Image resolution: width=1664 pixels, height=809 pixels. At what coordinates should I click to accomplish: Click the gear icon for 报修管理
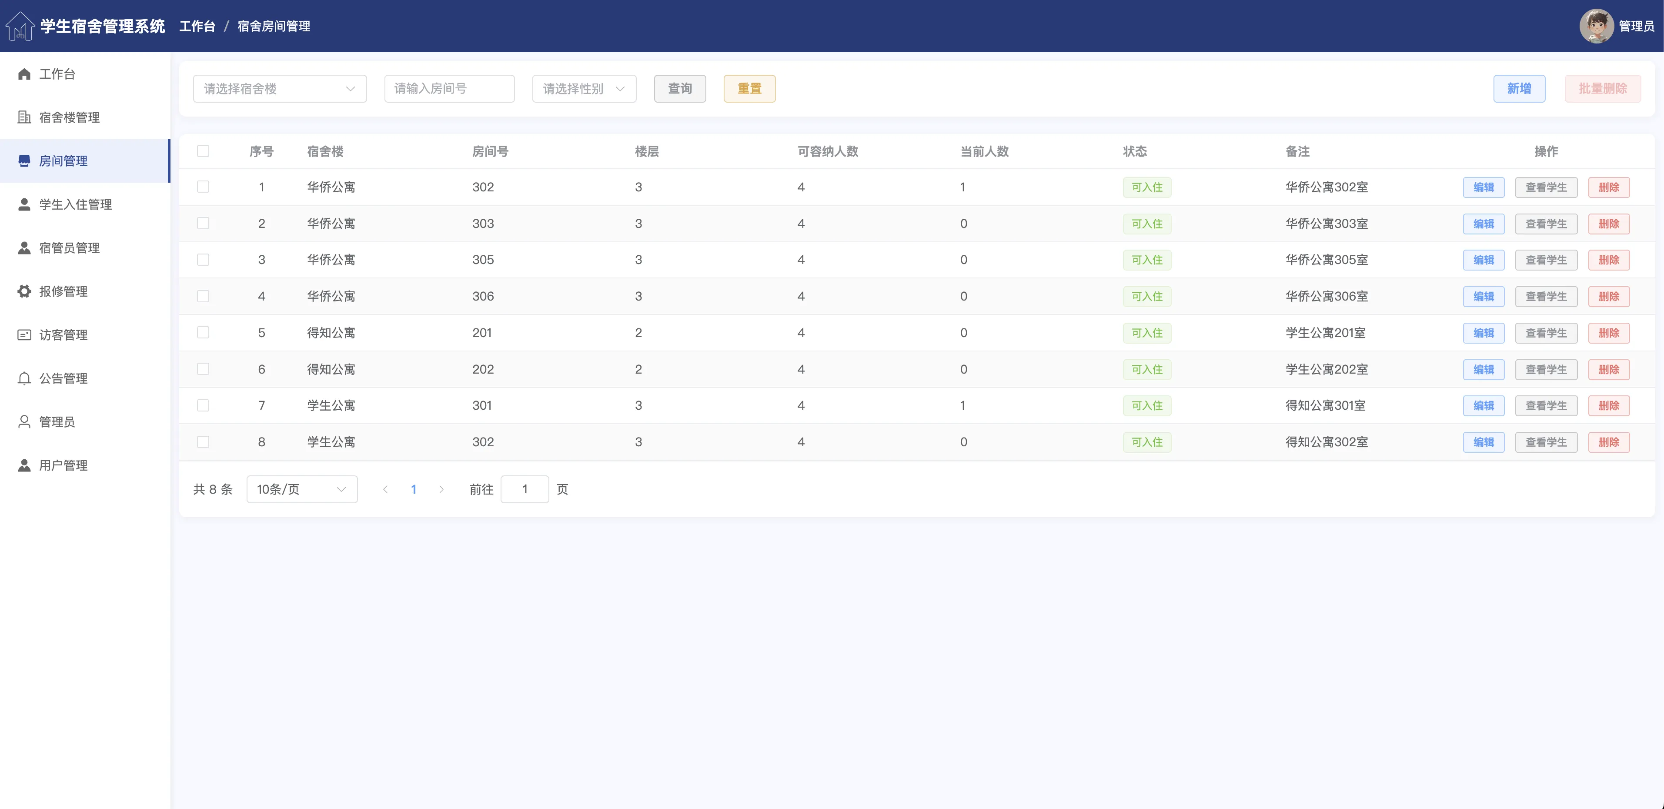[x=24, y=291]
